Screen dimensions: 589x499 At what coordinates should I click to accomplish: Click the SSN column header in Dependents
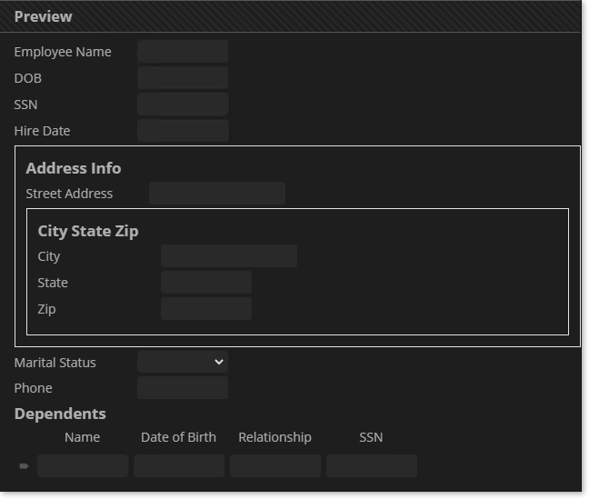tap(371, 437)
